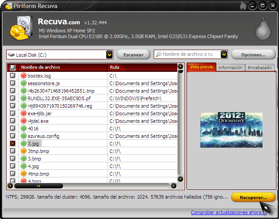Click the green dot beside RUNDLL32.EXE-35AEC9D5.pf
This screenshot has width=279, height=219.
(x=24, y=98)
